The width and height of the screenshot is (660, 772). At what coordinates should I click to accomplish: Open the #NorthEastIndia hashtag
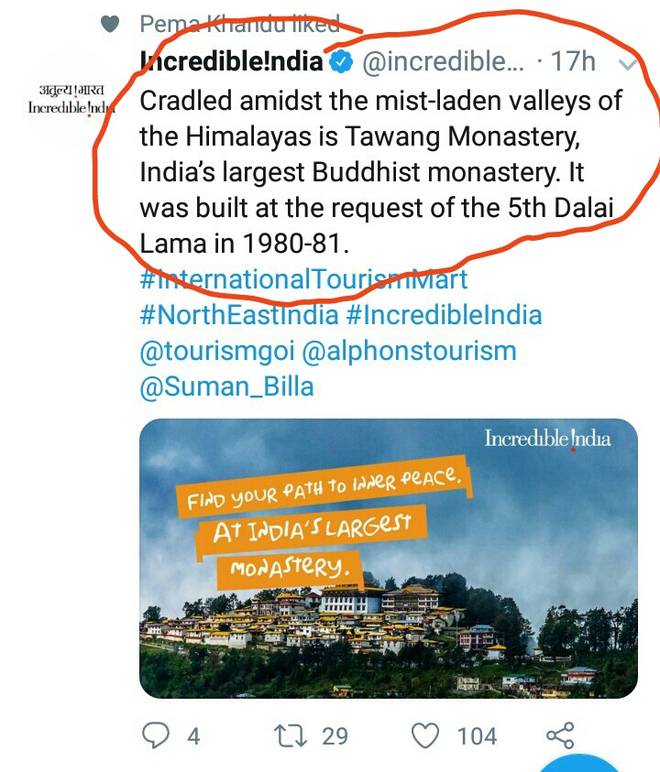(x=239, y=315)
